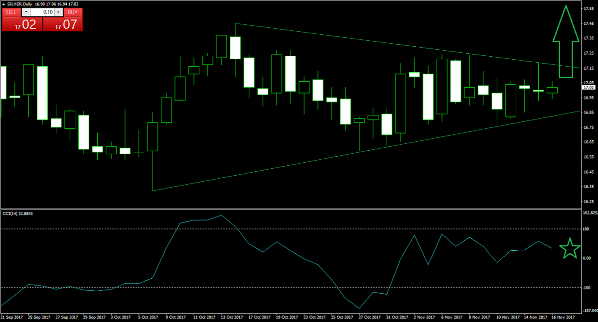Screen dimensions: 598x322
Task: Increase lot size with the up arrow
Action: pyautogui.click(x=59, y=11)
